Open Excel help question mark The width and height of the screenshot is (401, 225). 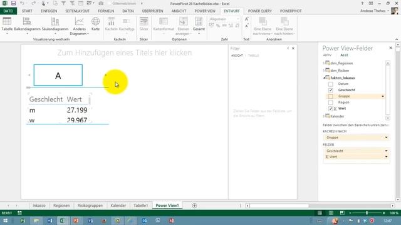pos(362,4)
